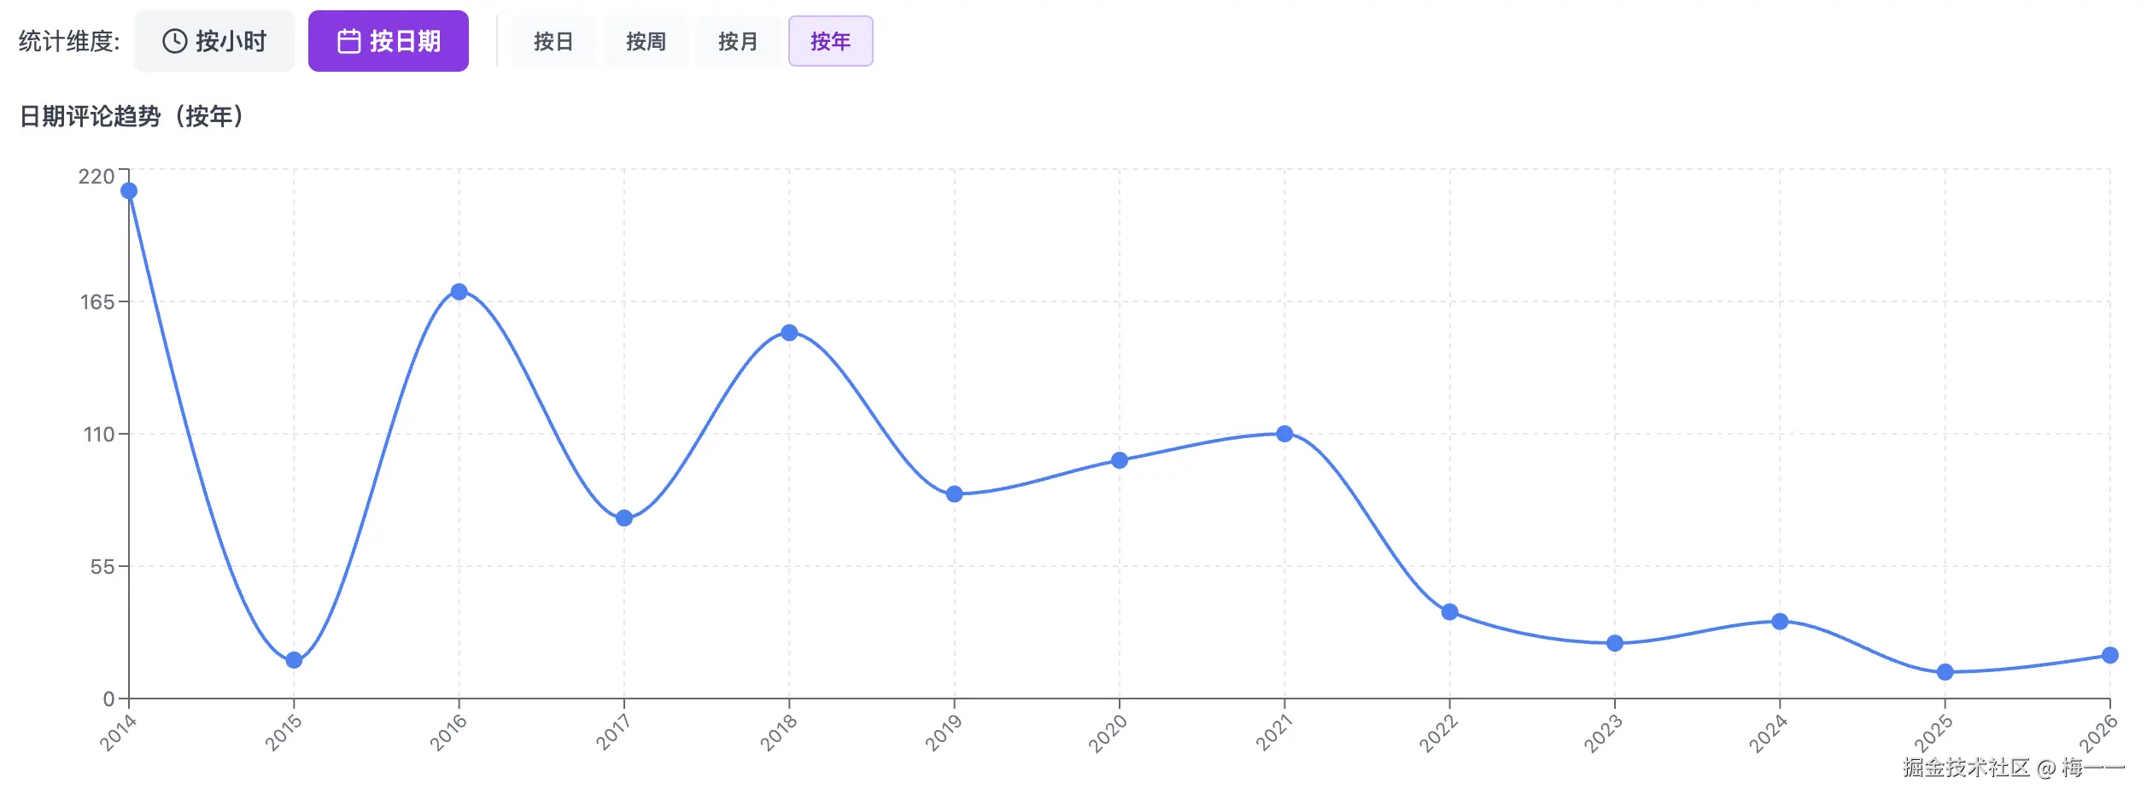Click the 2021 data point at 110

pyautogui.click(x=1283, y=436)
